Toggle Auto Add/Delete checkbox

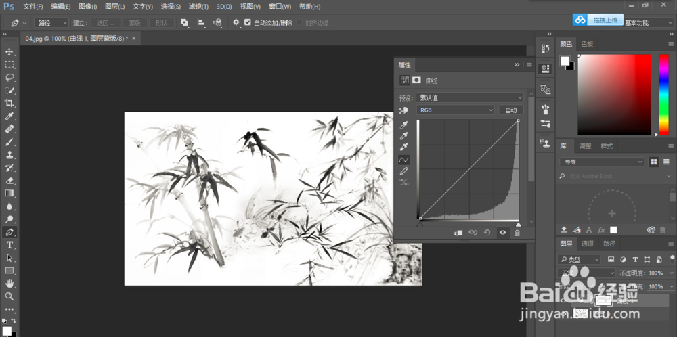(247, 22)
